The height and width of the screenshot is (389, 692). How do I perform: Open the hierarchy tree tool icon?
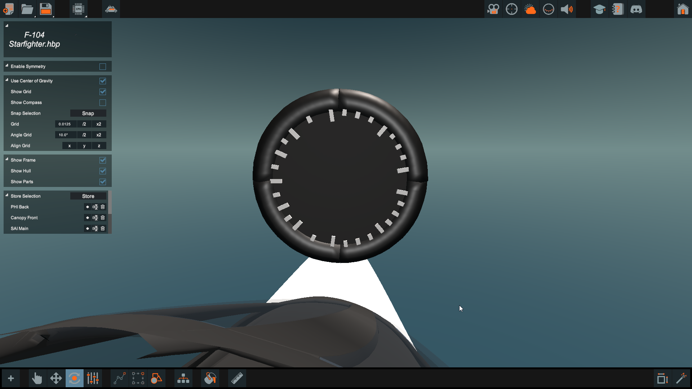pyautogui.click(x=183, y=378)
